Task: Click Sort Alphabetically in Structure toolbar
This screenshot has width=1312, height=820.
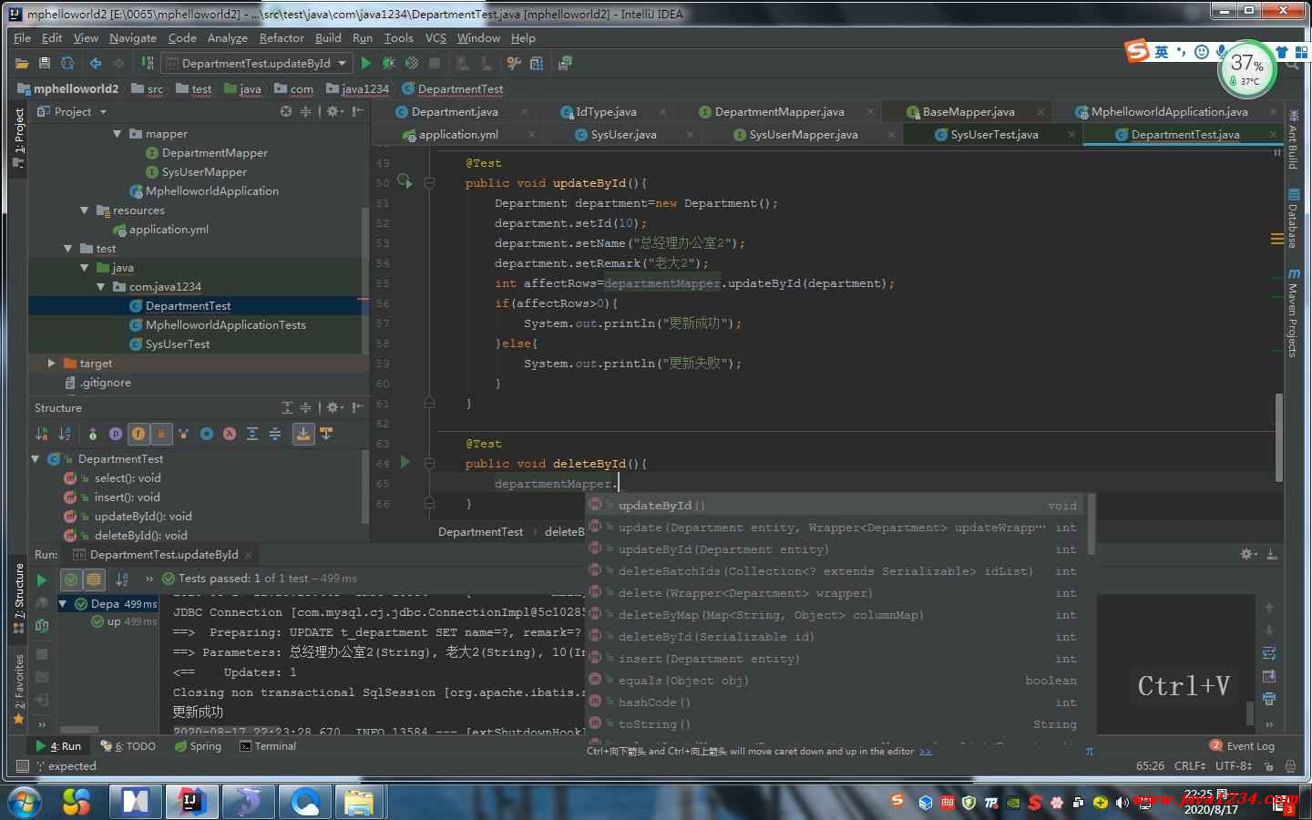Action: [65, 434]
